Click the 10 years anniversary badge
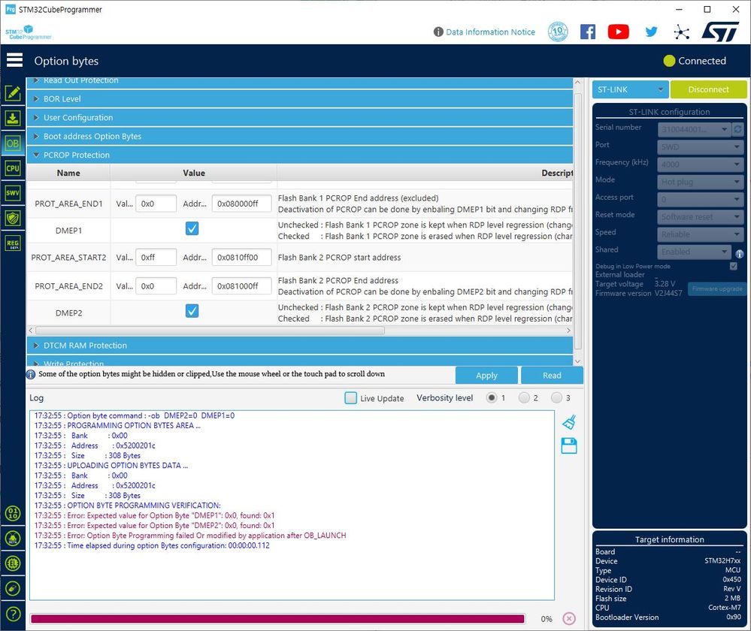This screenshot has height=631, width=751. tap(558, 32)
